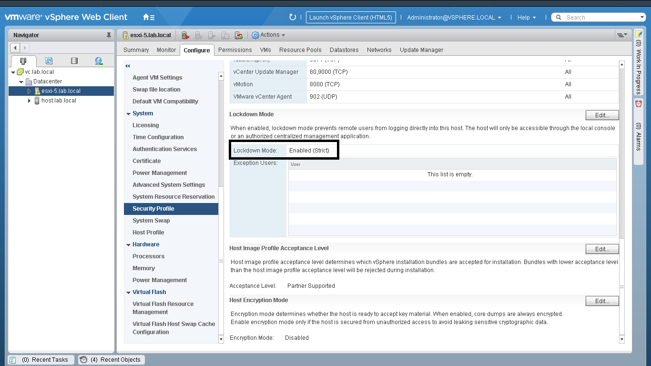Collapse the Hardware settings section
Image resolution: width=651 pixels, height=366 pixels.
tap(128, 244)
